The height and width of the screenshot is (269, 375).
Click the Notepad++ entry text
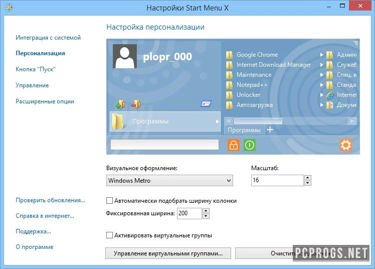point(252,85)
